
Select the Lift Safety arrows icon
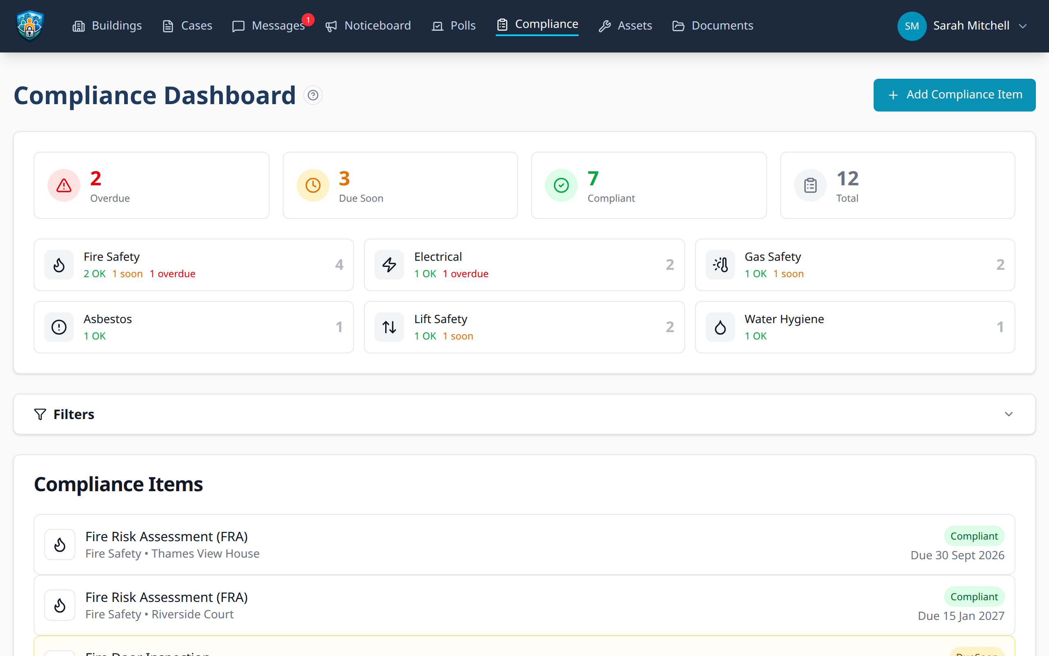click(x=389, y=327)
